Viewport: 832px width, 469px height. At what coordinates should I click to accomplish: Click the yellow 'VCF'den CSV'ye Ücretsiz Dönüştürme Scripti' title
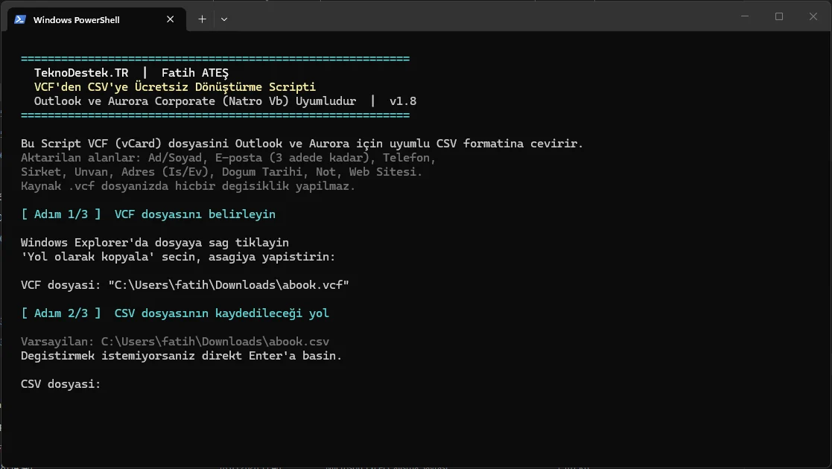click(174, 87)
